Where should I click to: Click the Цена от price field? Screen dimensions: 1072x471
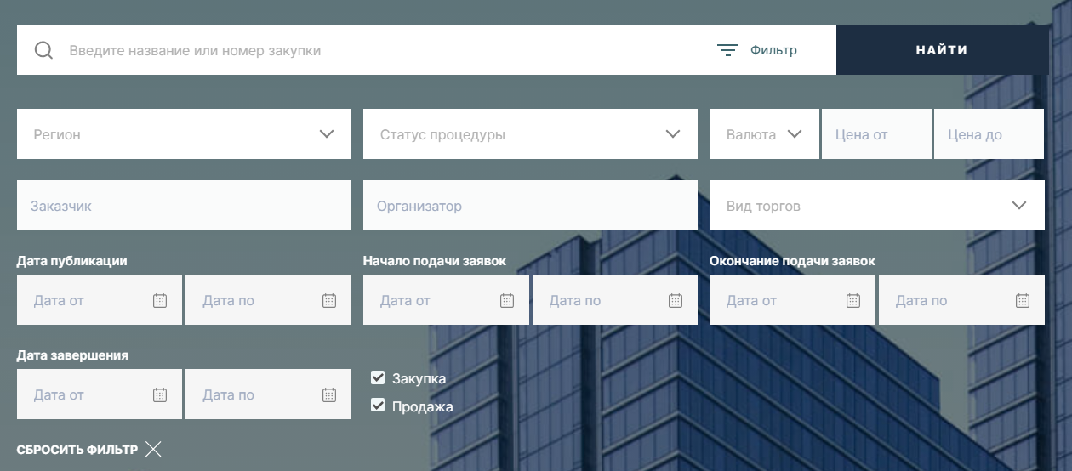pyautogui.click(x=876, y=134)
